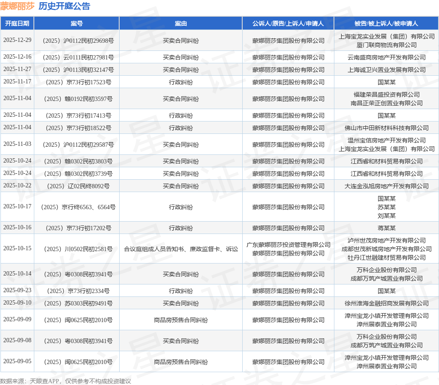439x385 pixels.
Task: Click date cell 2025-09-09
Action: pos(17,320)
